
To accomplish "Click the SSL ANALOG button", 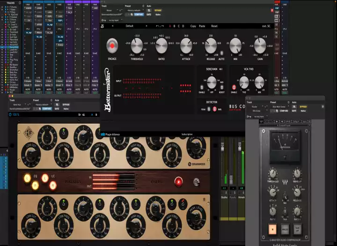I will 285,230.
